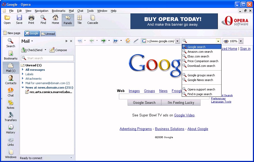The width and height of the screenshot is (254, 162).
Task: Click the Mail panel Start search field
Action: tap(47, 58)
